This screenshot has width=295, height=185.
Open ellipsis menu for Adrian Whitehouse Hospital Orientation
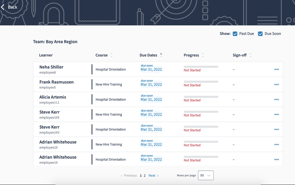coord(276,160)
